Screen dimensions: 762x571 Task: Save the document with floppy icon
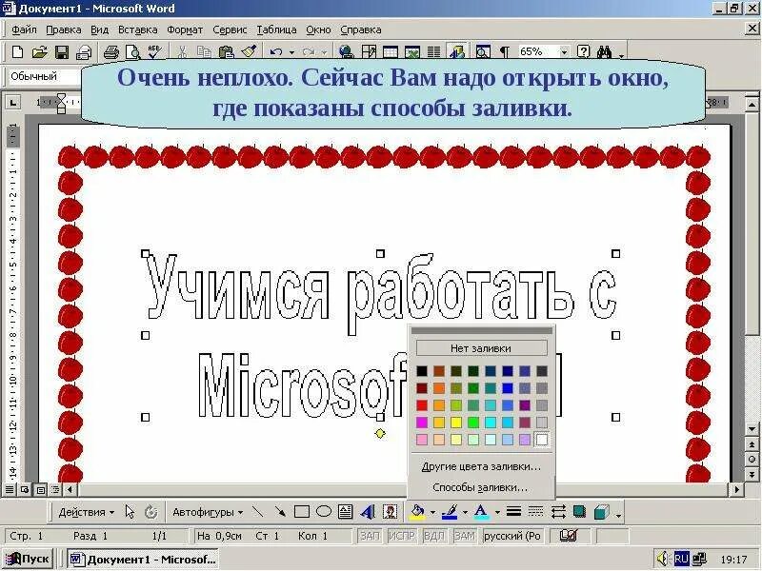click(62, 51)
